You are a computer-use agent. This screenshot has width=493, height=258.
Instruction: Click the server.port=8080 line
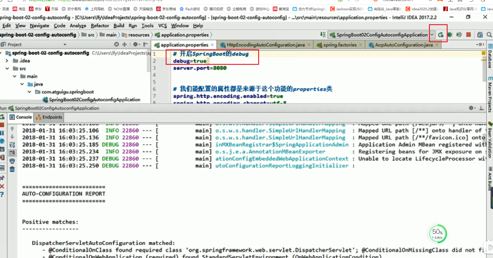pyautogui.click(x=200, y=68)
